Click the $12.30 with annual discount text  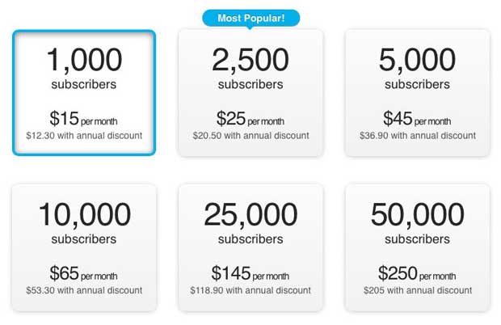point(84,135)
